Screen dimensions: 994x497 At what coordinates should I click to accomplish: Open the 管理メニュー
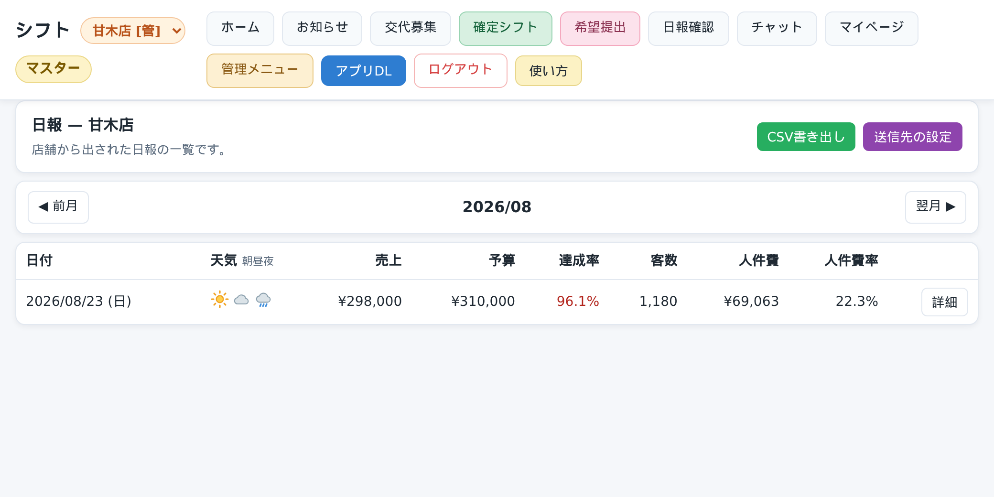point(260,71)
